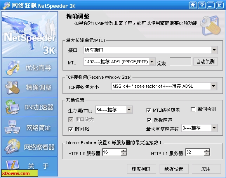226x178 pixels.
Task: Click the Internet Explorer 设置 group label
Action: coord(113,143)
